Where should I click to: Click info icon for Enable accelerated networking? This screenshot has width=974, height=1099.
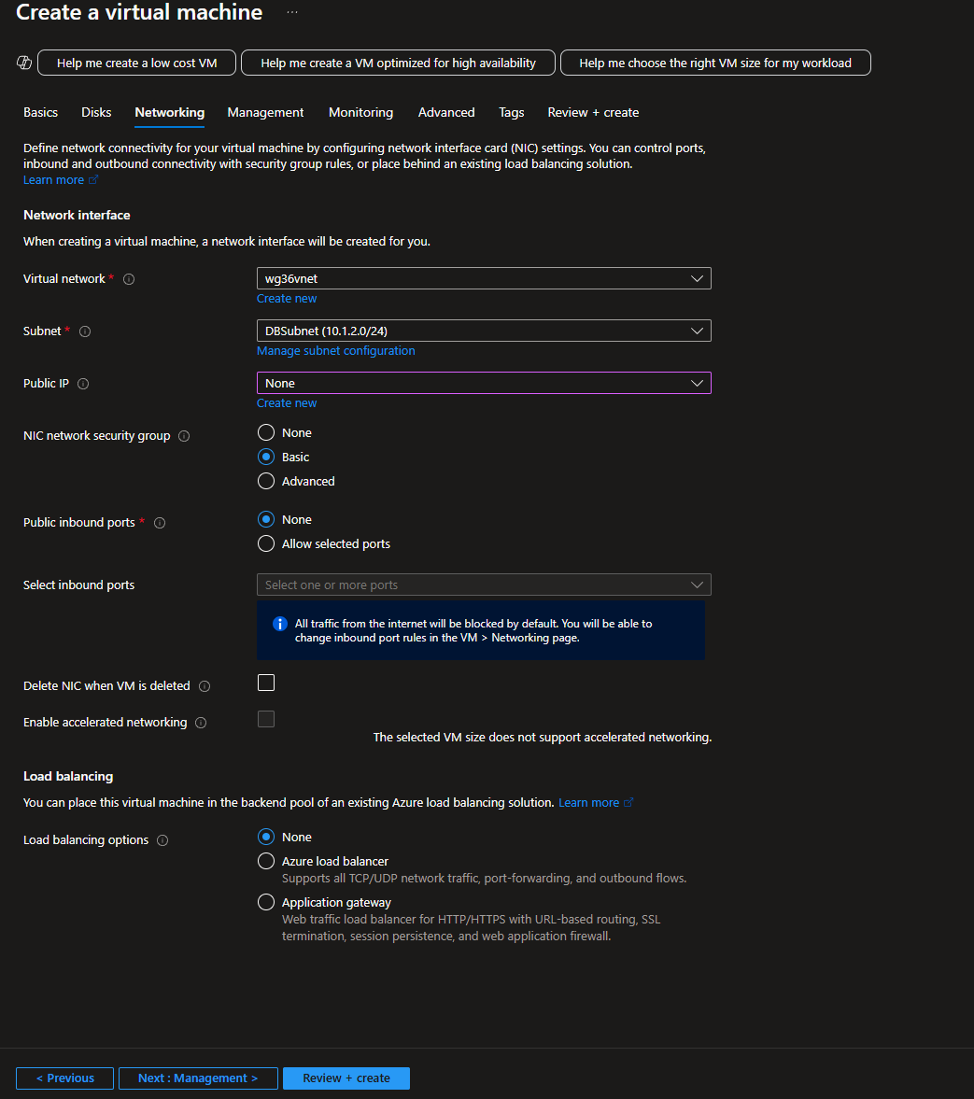tap(201, 723)
